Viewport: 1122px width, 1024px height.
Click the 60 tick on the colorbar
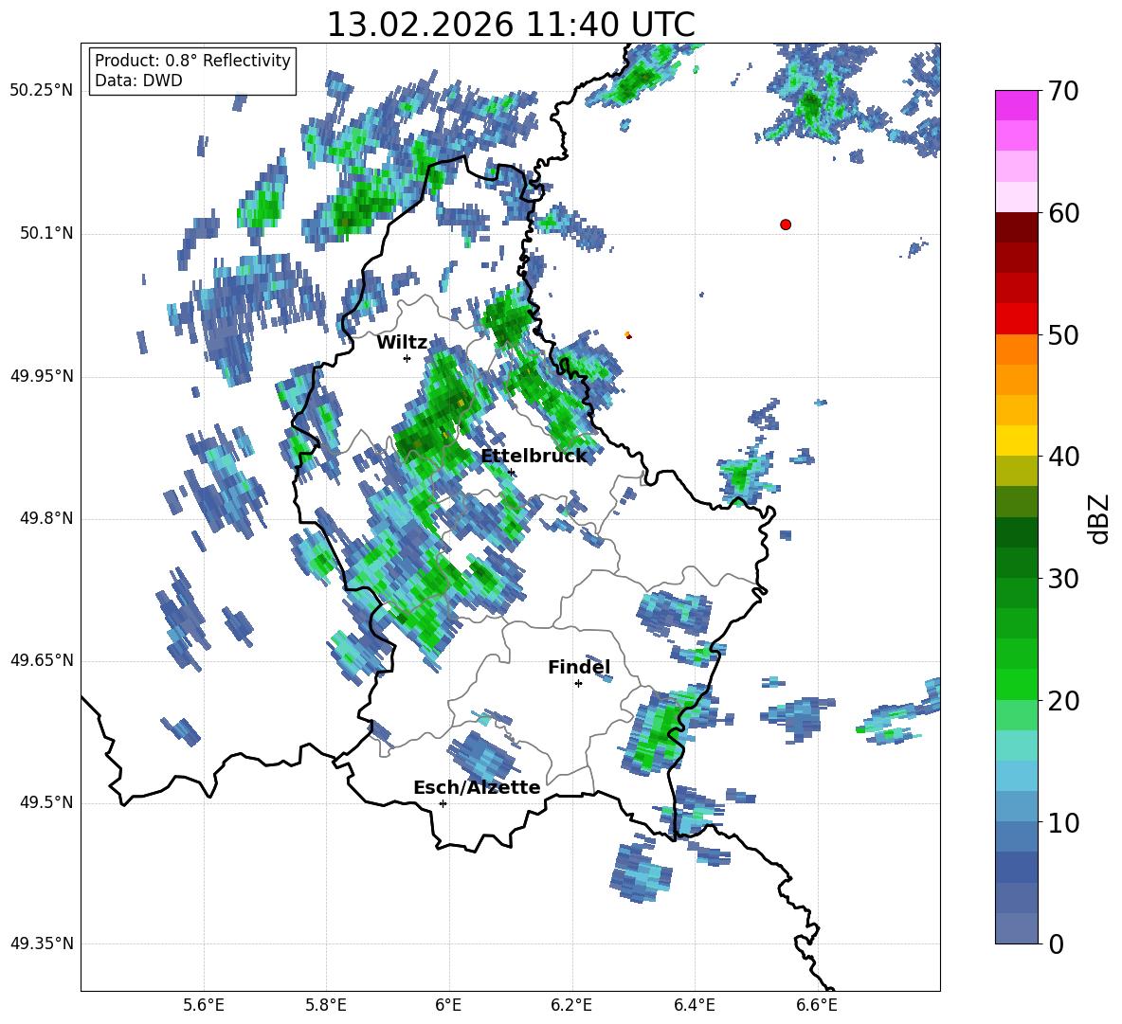pyautogui.click(x=1063, y=213)
